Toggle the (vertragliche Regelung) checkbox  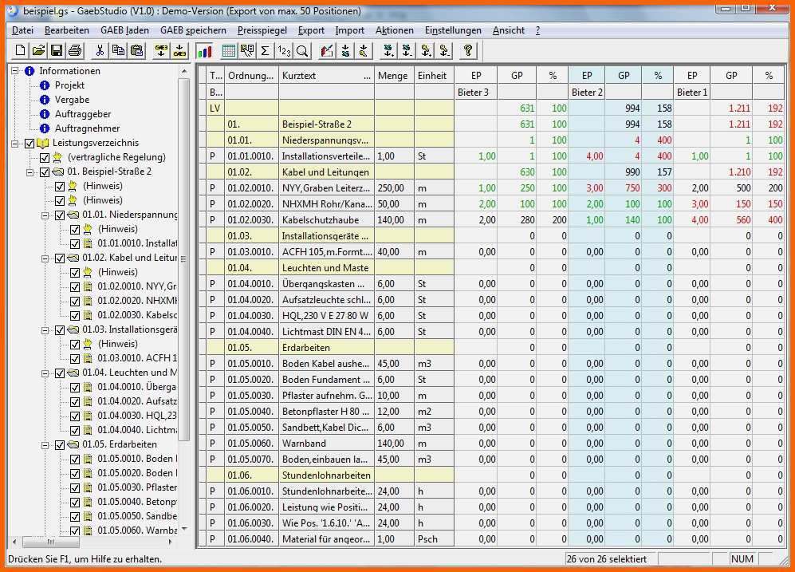click(x=45, y=157)
